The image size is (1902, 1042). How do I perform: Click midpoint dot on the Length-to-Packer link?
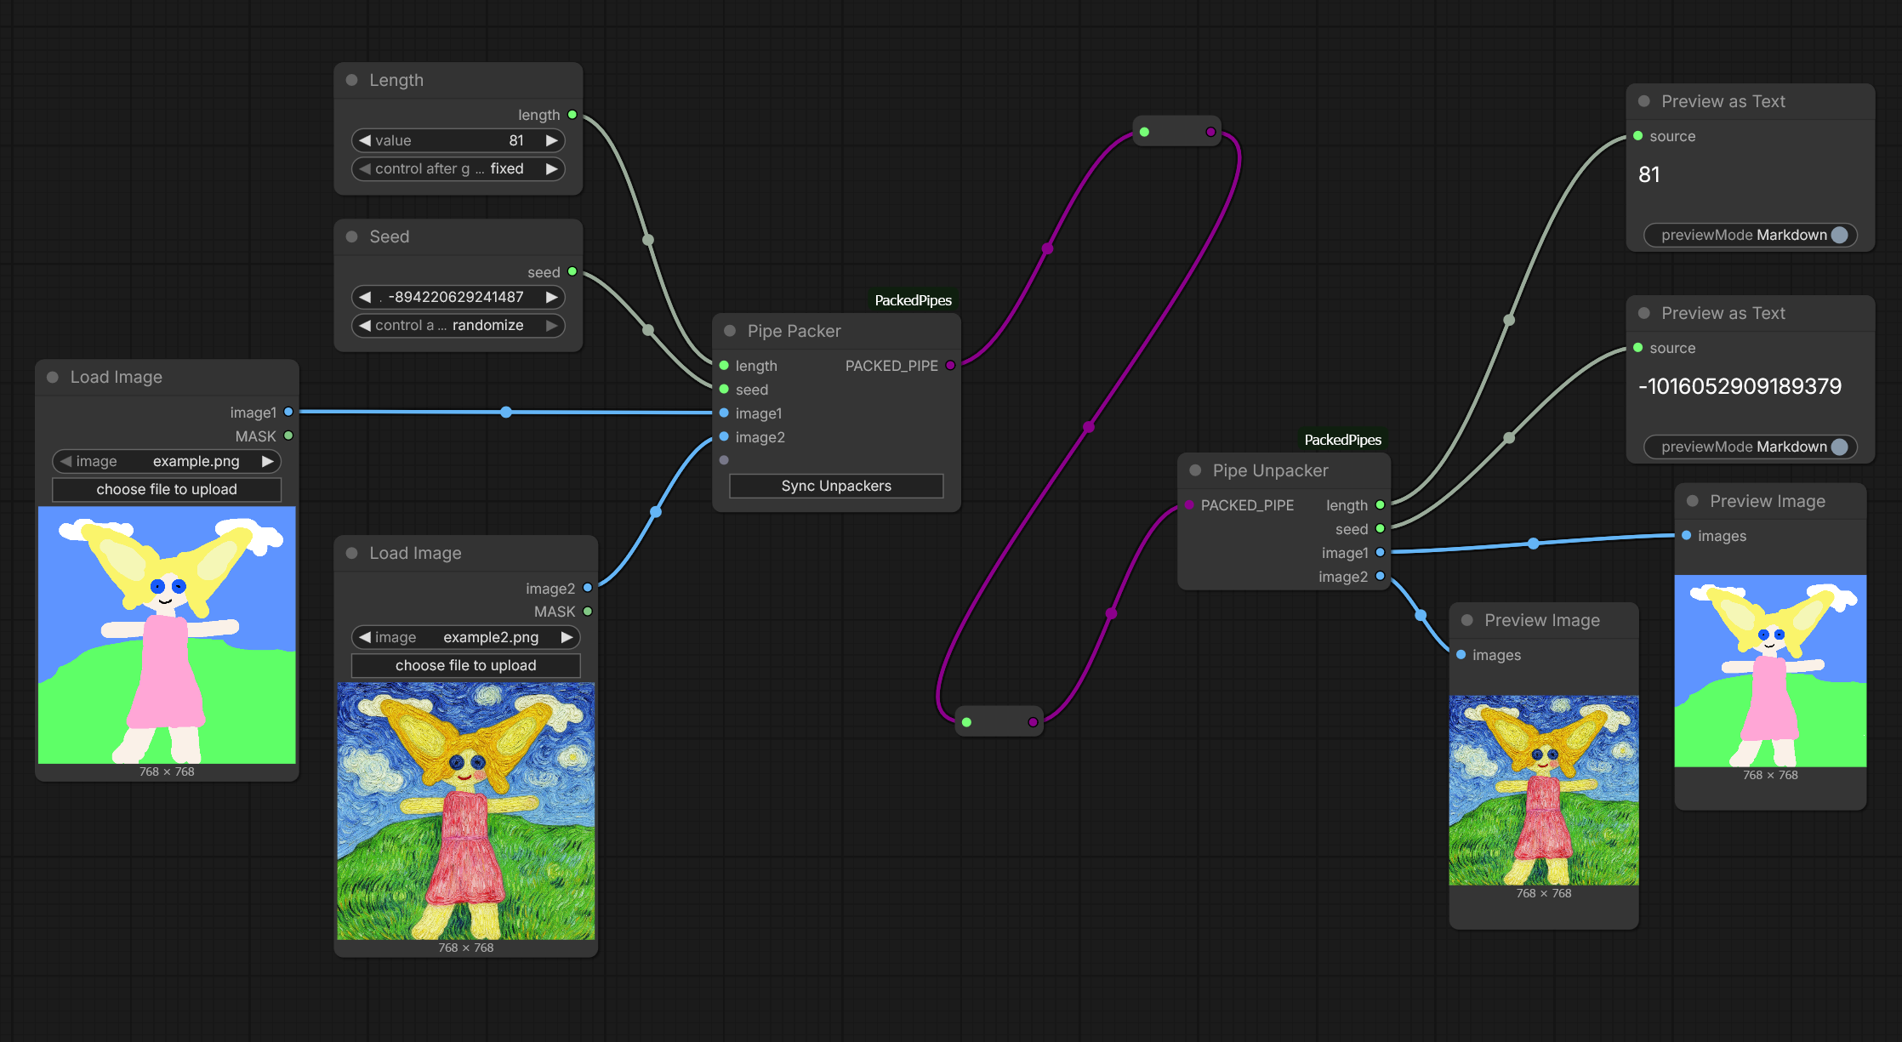648,240
